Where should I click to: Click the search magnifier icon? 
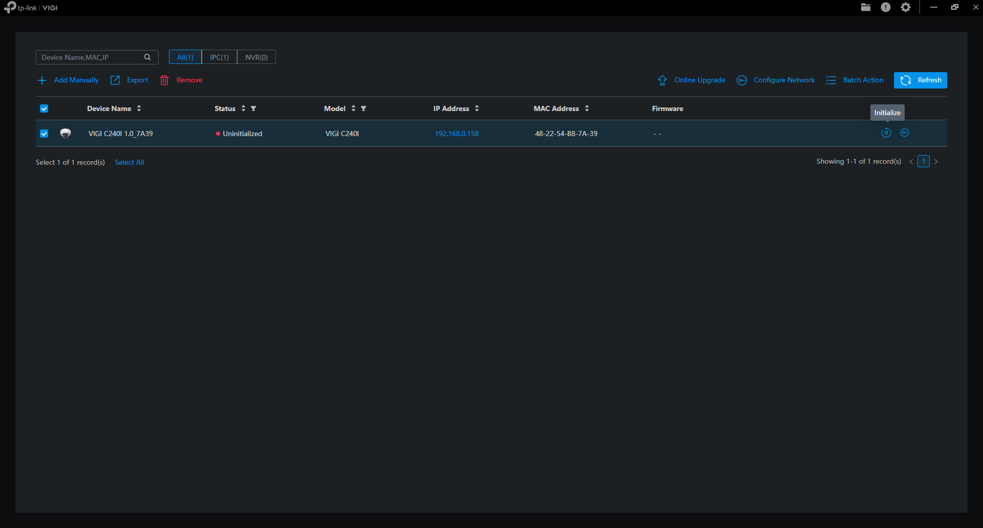(x=147, y=57)
